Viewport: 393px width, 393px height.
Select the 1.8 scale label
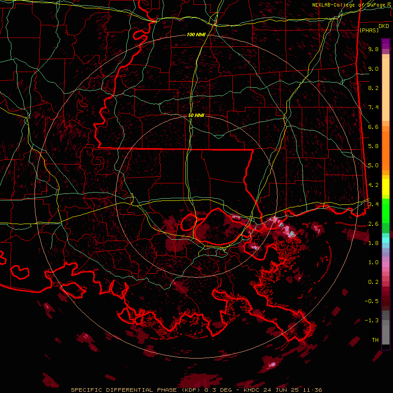(x=373, y=243)
